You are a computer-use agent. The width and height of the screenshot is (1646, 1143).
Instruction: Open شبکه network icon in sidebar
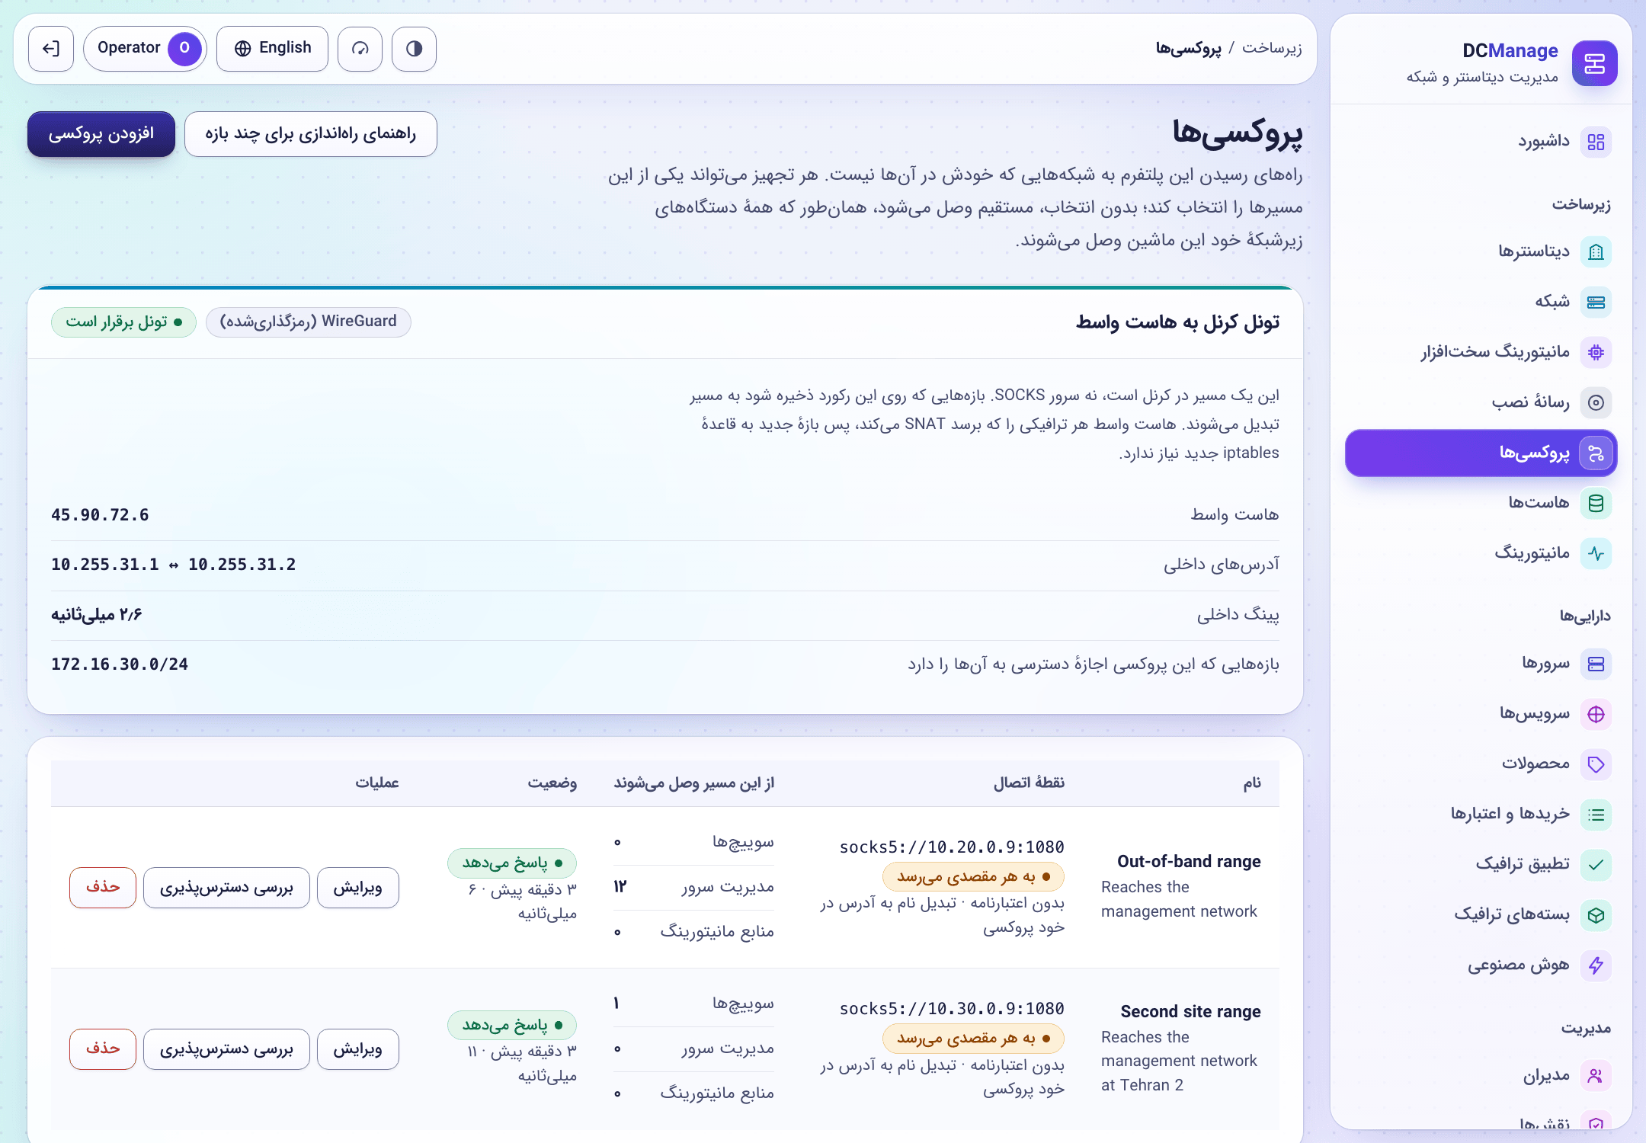[x=1596, y=302]
